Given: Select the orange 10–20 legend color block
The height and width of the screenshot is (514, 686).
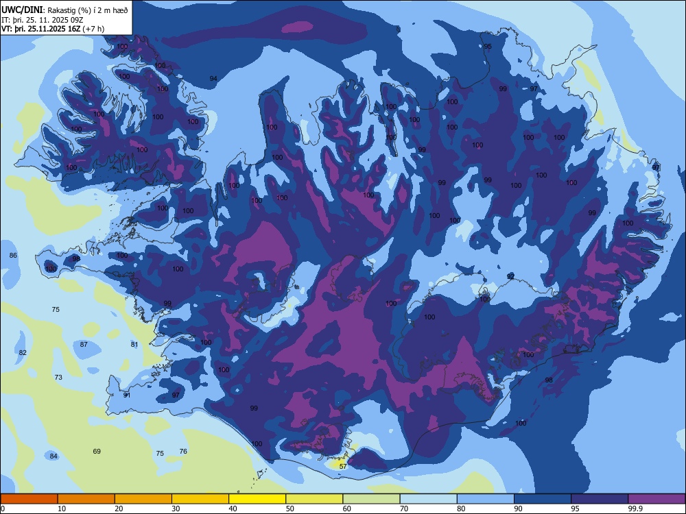Looking at the screenshot, I should (86, 499).
